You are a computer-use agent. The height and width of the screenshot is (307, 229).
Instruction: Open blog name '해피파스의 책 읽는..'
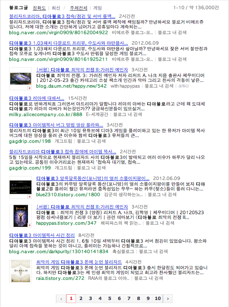coord(121,223)
